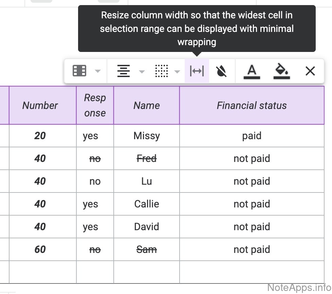
Task: Click the Response header cell
Action: [x=95, y=105]
